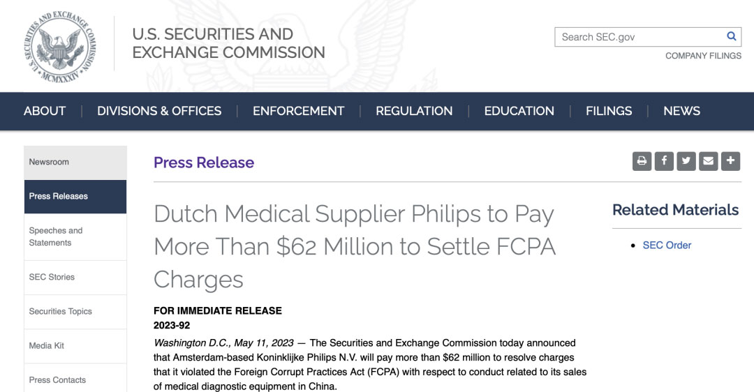Click the search magnifier icon
The height and width of the screenshot is (392, 754).
(731, 36)
